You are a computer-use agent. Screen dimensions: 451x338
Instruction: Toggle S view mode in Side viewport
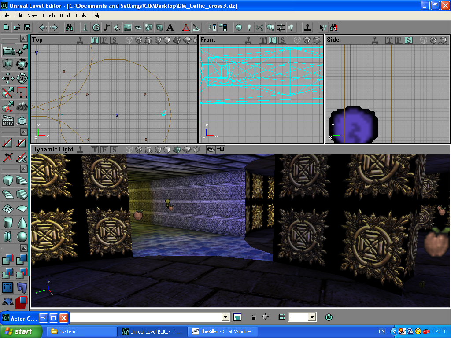tap(409, 40)
